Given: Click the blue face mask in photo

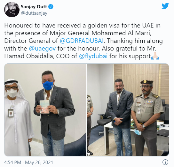Looking at the screenshot, I should [48, 85].
